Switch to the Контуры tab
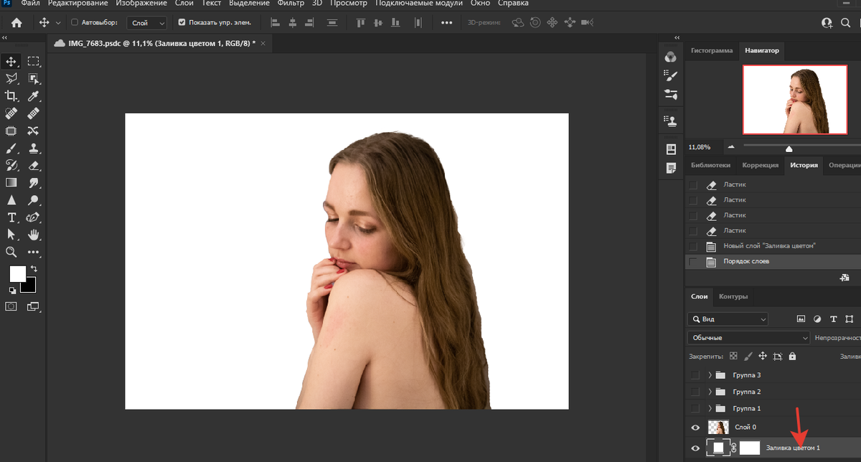Screen dimensions: 861x462 click(733, 296)
